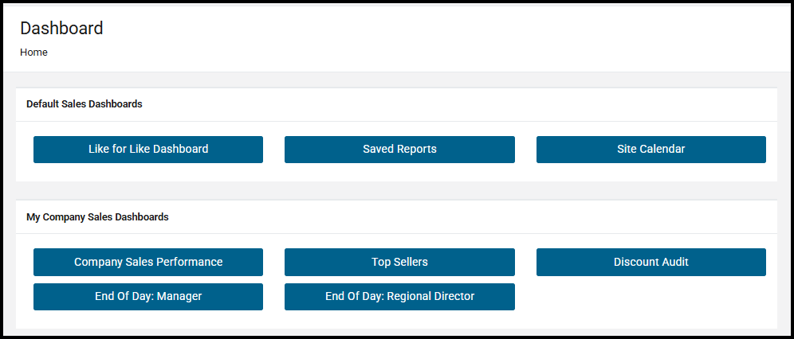Review company sales performance
This screenshot has width=794, height=339.
(148, 262)
